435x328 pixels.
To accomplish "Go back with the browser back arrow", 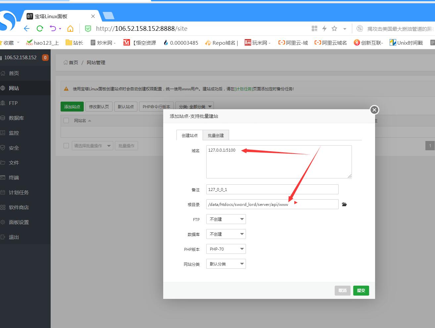I will (x=26, y=28).
